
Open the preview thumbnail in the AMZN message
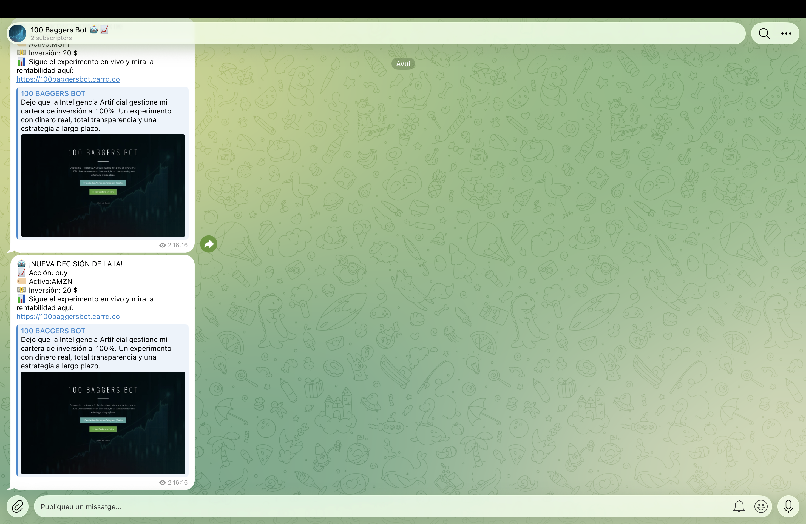point(103,423)
